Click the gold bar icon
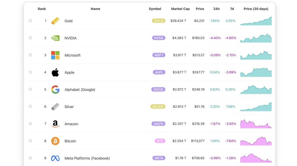Image resolution: width=297 pixels, height=166 pixels. pos(55,21)
